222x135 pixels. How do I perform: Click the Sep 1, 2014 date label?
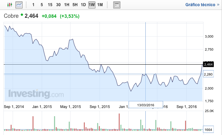point(14,107)
